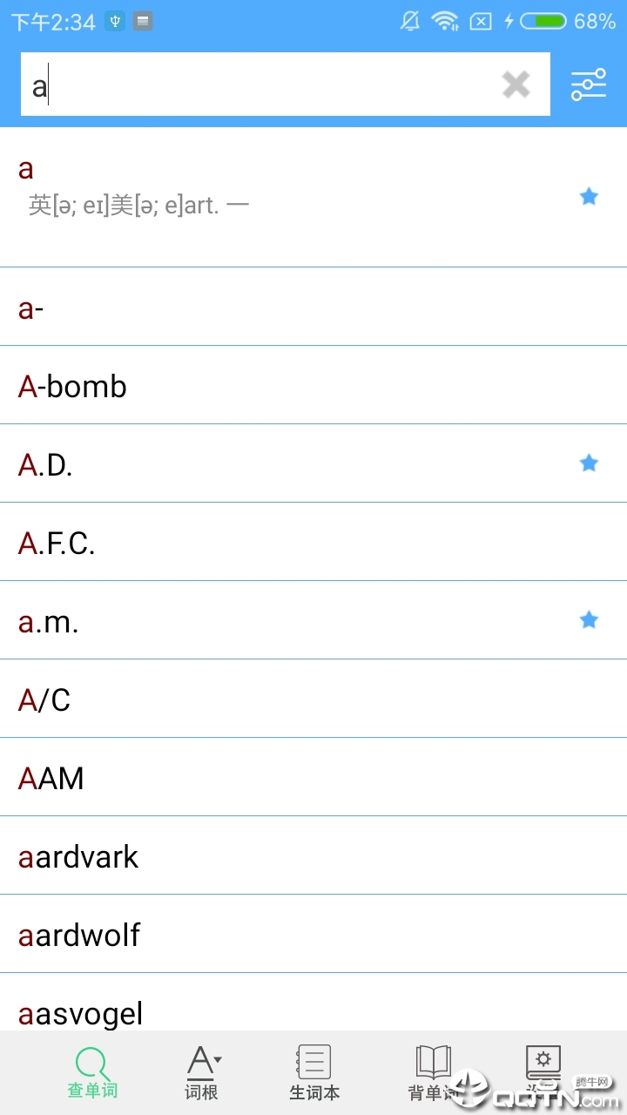Click the search input field
This screenshot has width=627, height=1115.
pos(261,84)
